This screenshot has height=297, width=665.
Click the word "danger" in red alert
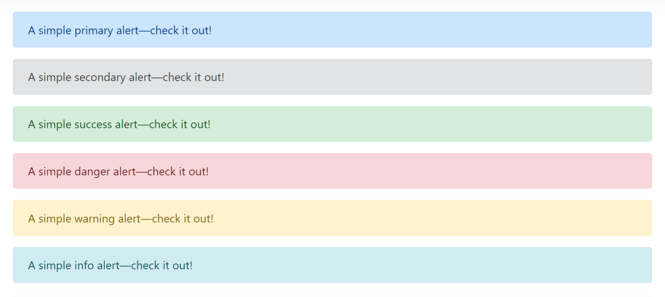[92, 172]
